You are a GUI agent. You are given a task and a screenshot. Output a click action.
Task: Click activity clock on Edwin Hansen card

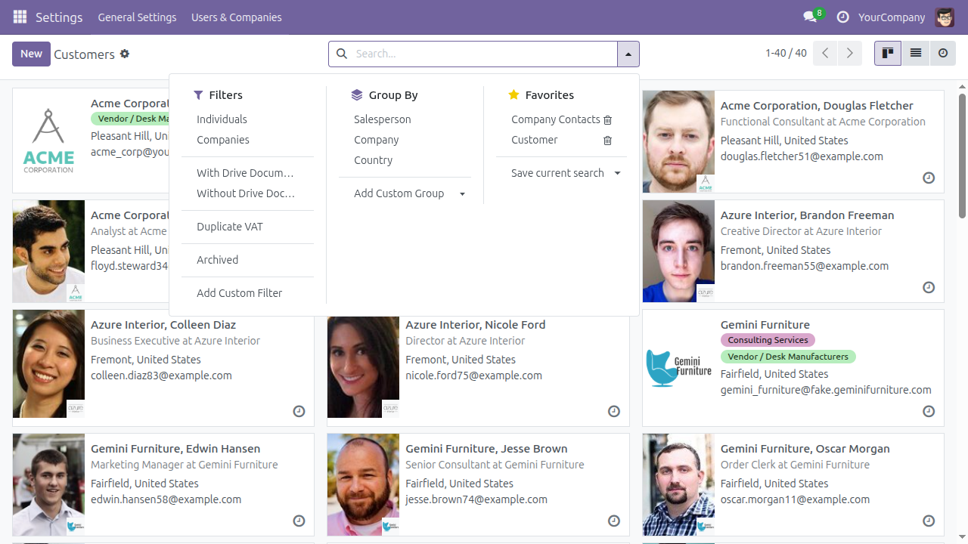tap(299, 521)
